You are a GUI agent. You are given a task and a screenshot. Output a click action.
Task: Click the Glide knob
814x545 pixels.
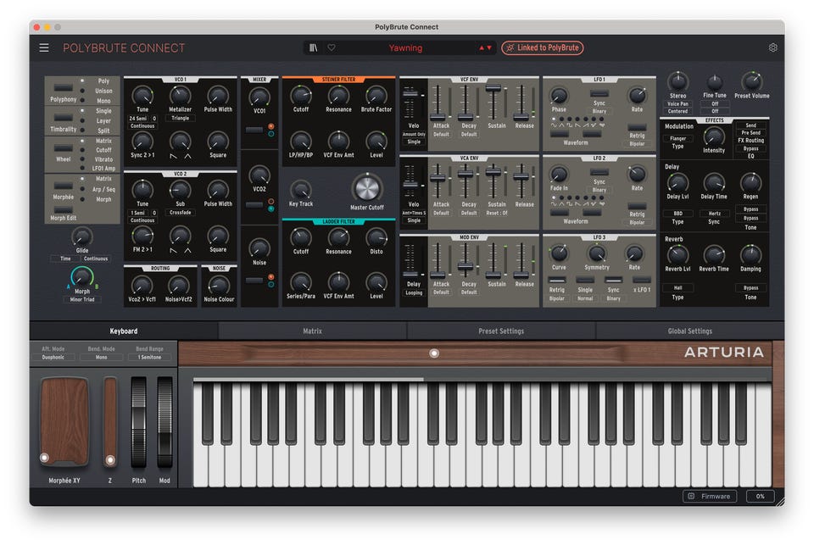pos(82,236)
